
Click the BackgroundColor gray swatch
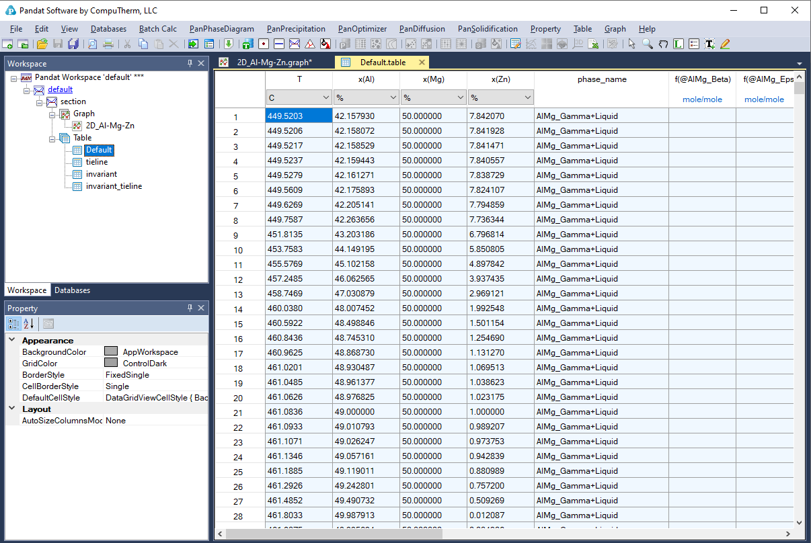111,352
